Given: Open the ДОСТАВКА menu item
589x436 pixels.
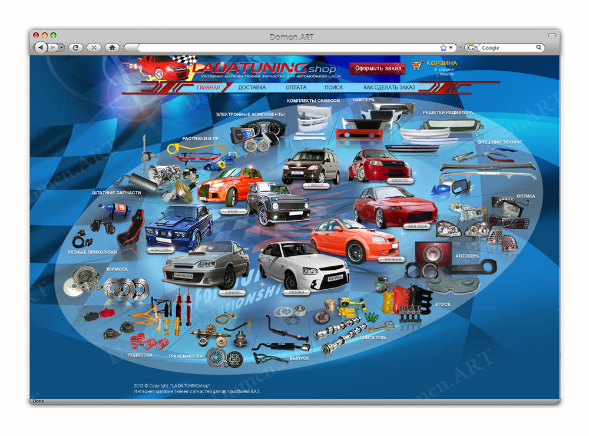Looking at the screenshot, I should coord(252,88).
